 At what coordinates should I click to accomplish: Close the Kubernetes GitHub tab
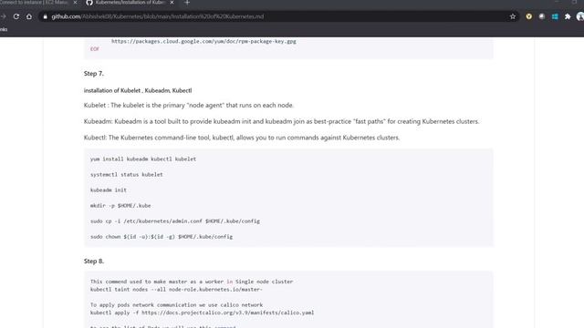[172, 3]
